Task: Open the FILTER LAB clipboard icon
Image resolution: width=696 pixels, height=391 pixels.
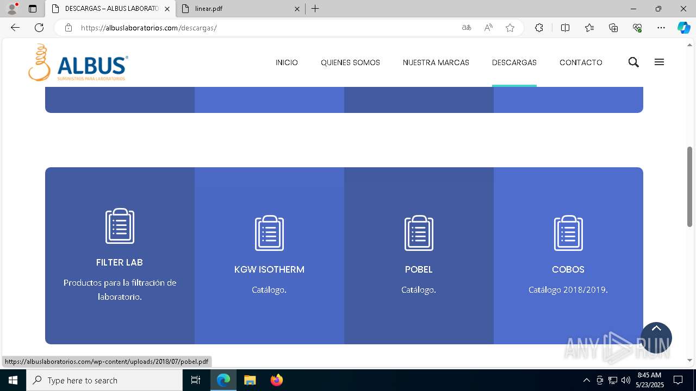Action: click(120, 226)
